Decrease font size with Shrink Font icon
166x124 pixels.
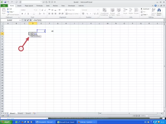(45, 10)
